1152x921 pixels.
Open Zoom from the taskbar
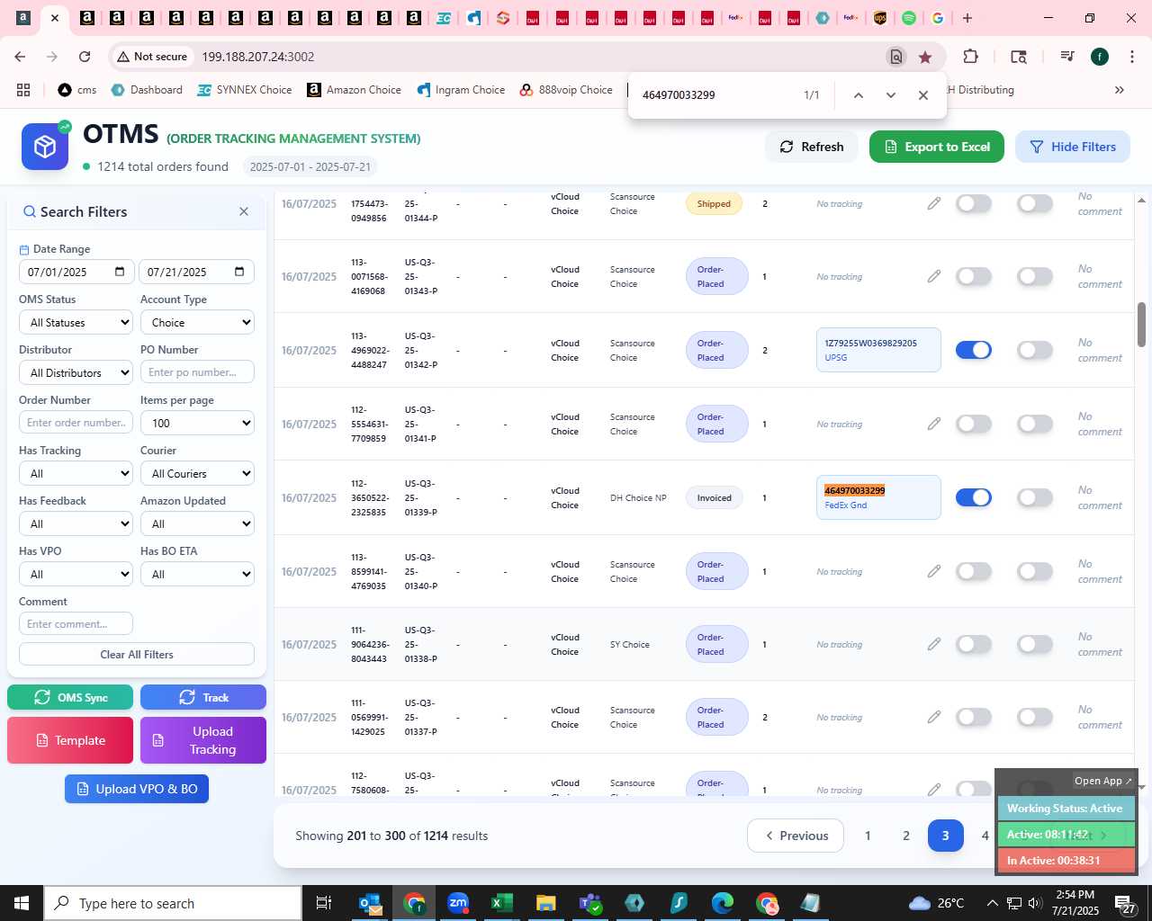458,903
